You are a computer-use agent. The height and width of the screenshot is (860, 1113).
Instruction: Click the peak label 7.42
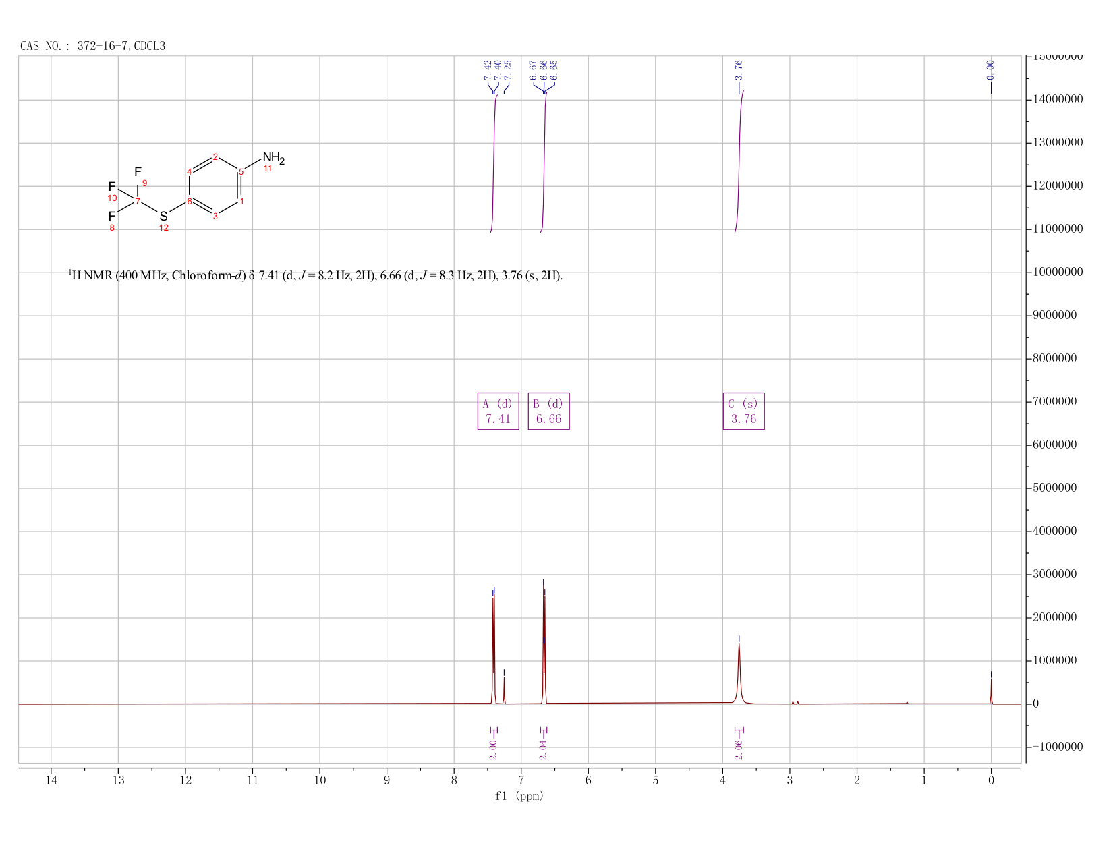tap(488, 70)
